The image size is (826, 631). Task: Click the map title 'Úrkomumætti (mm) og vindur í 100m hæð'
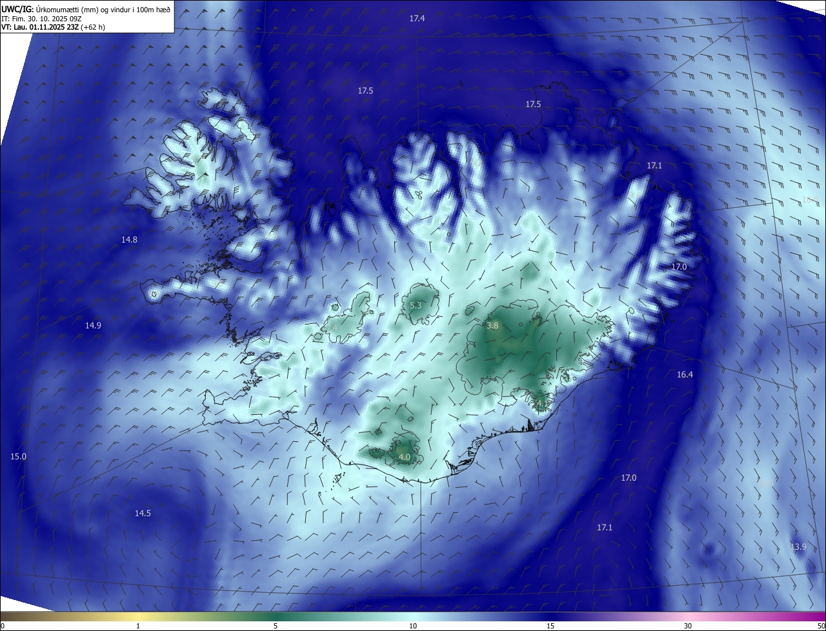103,8
